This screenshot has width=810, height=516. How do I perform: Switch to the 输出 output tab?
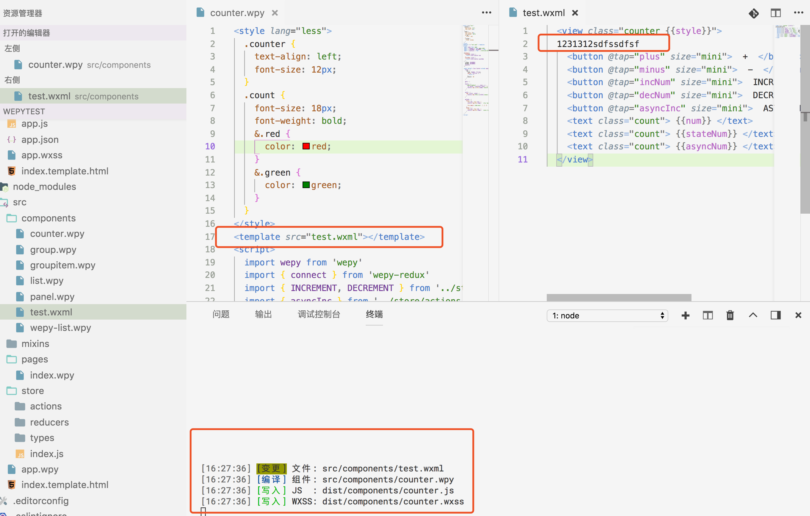(x=263, y=314)
